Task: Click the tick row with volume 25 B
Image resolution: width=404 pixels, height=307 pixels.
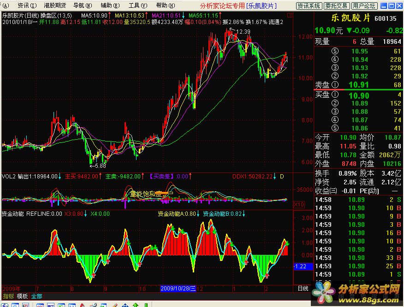Action: (x=358, y=266)
